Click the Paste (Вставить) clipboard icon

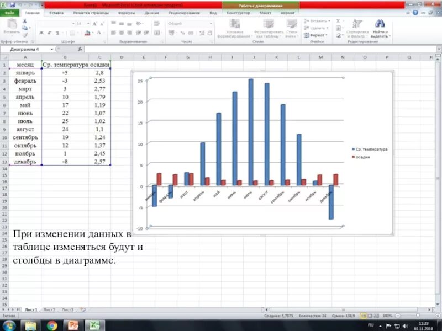coord(12,24)
